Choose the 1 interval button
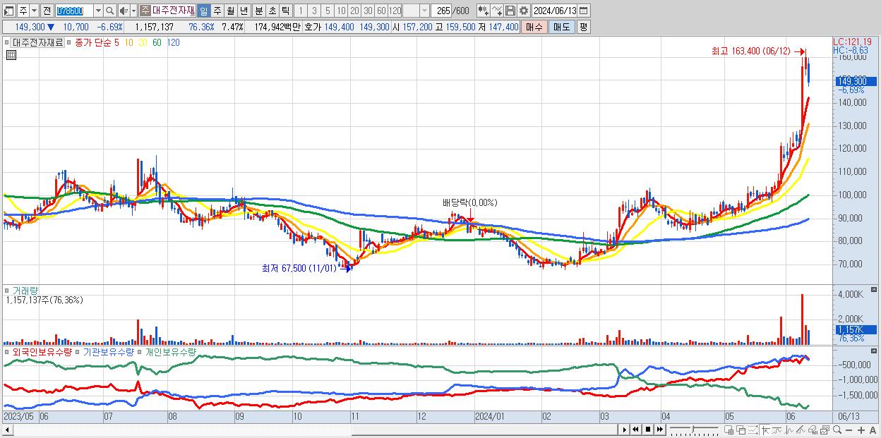 click(300, 11)
